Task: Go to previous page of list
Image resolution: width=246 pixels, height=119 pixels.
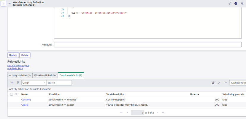Action: pos(127,112)
